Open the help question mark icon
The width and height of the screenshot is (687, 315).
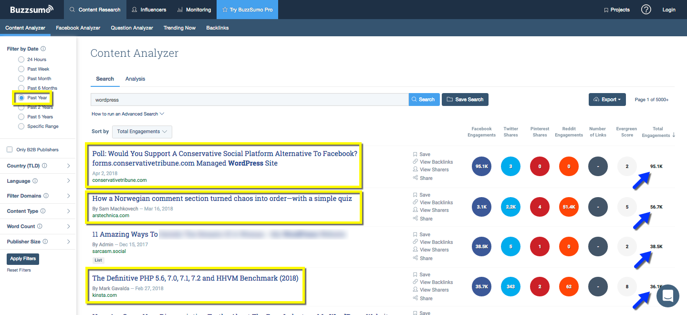point(646,10)
